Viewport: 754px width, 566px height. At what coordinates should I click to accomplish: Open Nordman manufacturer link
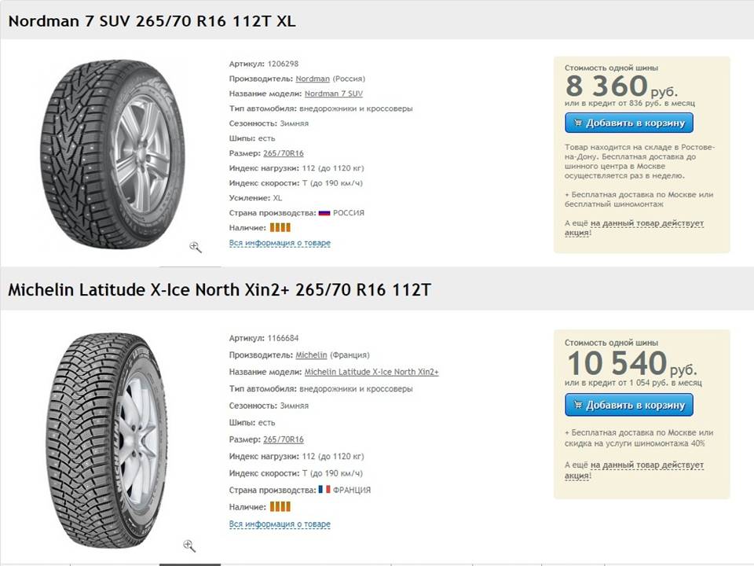[x=313, y=79]
